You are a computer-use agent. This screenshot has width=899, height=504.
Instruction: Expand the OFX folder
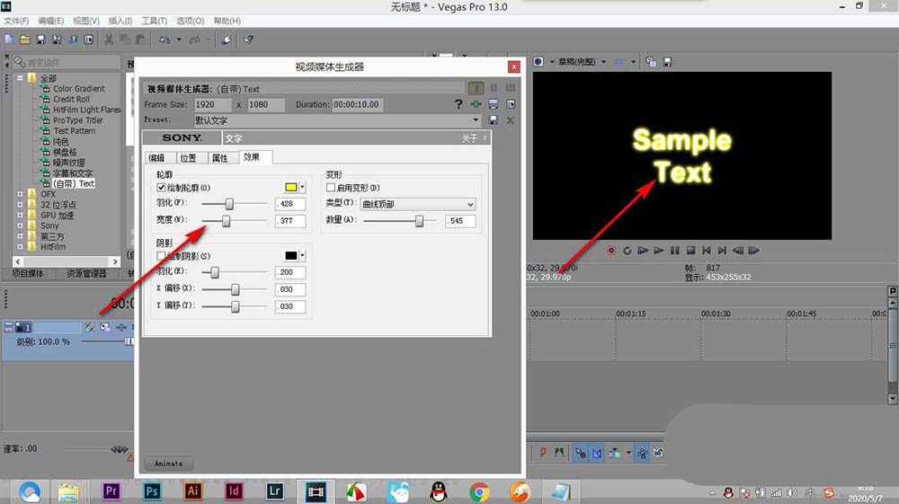pyautogui.click(x=20, y=194)
